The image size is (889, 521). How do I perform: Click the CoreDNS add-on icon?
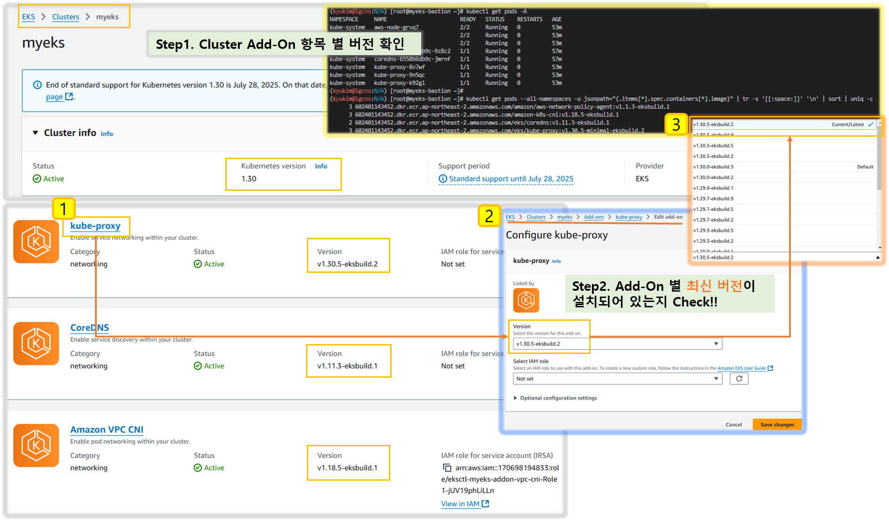click(36, 344)
